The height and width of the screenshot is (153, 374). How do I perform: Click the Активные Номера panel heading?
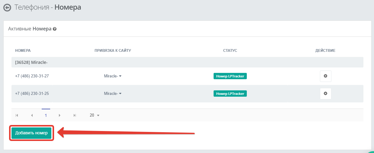click(x=30, y=29)
